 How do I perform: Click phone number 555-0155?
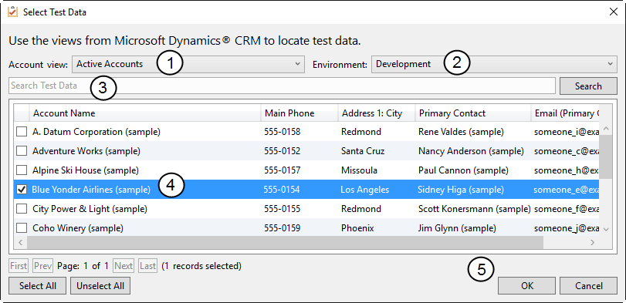(x=283, y=209)
